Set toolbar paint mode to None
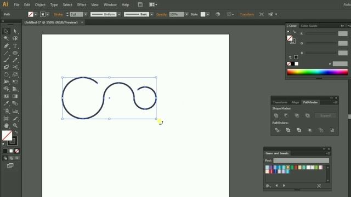Viewport: 351px width, 197px height. point(17,151)
